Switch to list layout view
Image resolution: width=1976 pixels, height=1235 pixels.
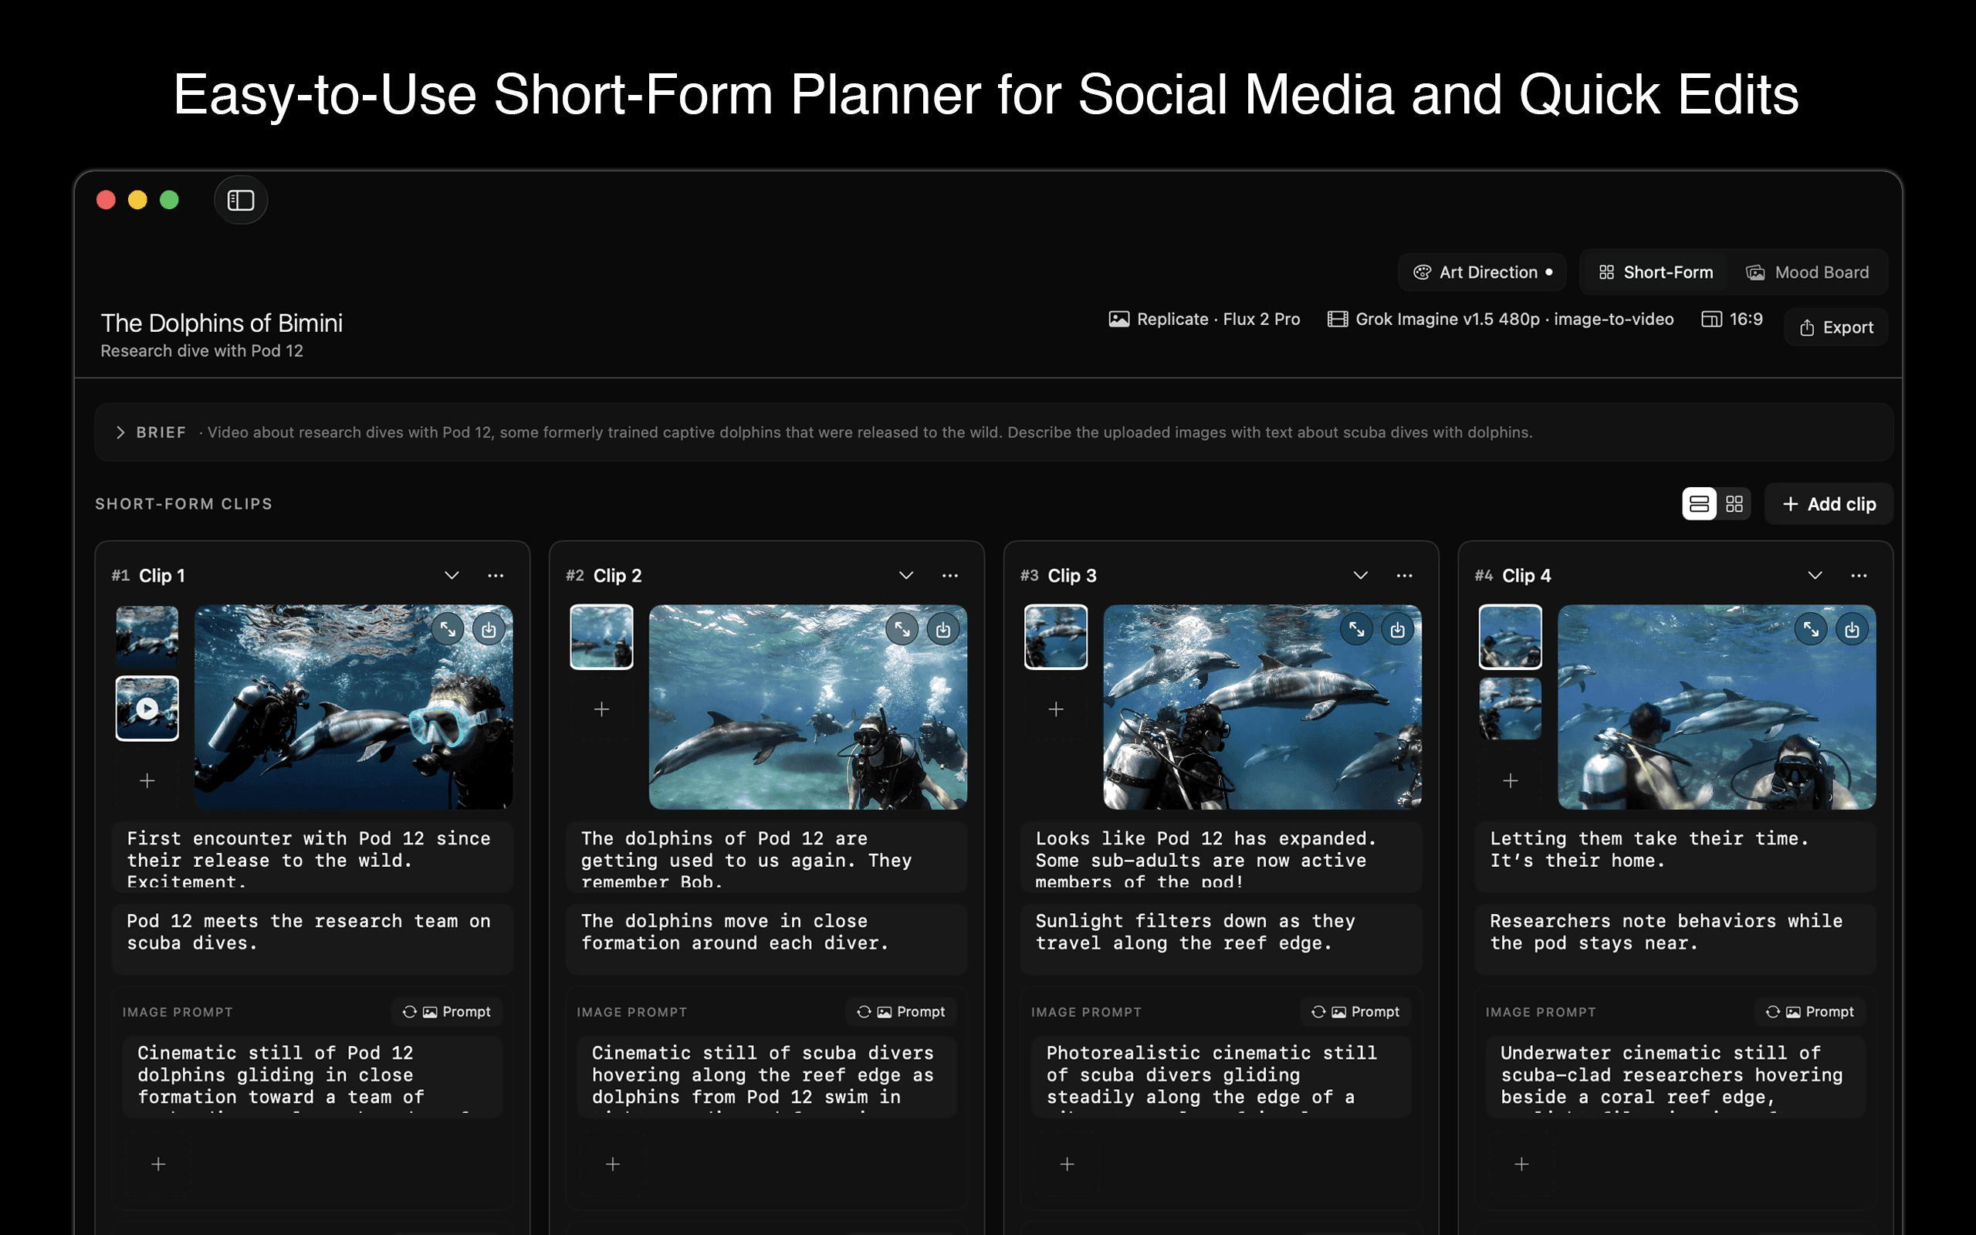(x=1699, y=504)
